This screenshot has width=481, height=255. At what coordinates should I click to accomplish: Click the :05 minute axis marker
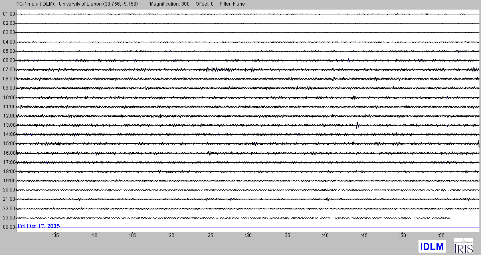(55, 235)
